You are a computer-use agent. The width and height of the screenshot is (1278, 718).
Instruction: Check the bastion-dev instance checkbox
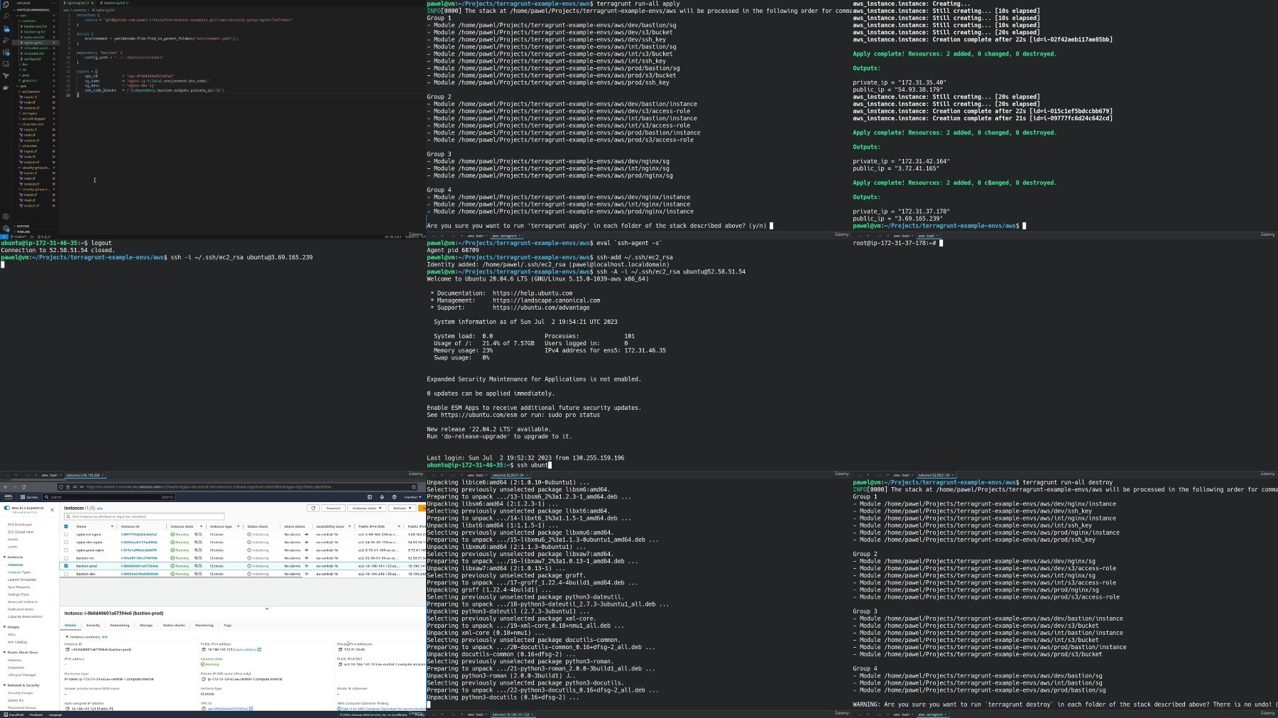(x=66, y=574)
